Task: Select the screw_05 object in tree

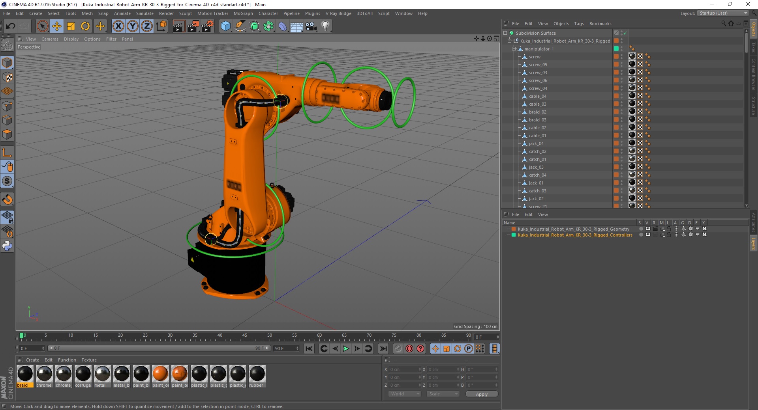Action: 538,65
